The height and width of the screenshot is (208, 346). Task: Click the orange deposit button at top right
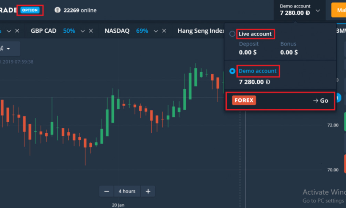[338, 10]
